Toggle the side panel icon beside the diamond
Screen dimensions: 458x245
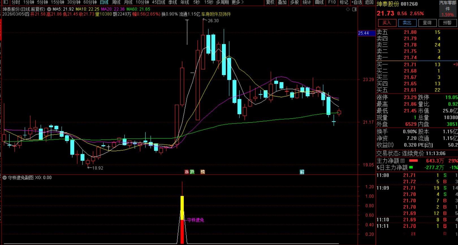tap(354, 9)
